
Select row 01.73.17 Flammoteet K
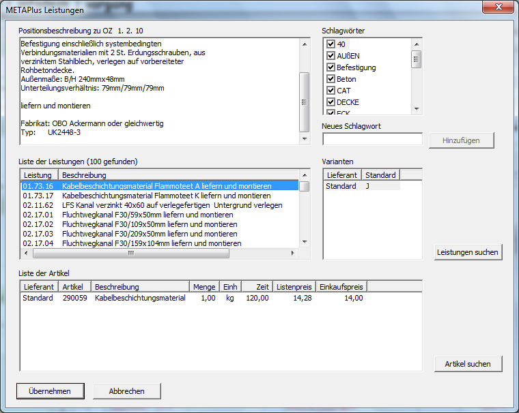tap(160, 196)
